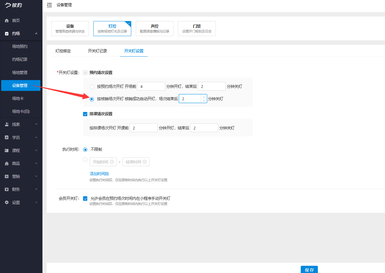
Task: Click the 营销 marketing icon in sidebar
Action: [7, 176]
